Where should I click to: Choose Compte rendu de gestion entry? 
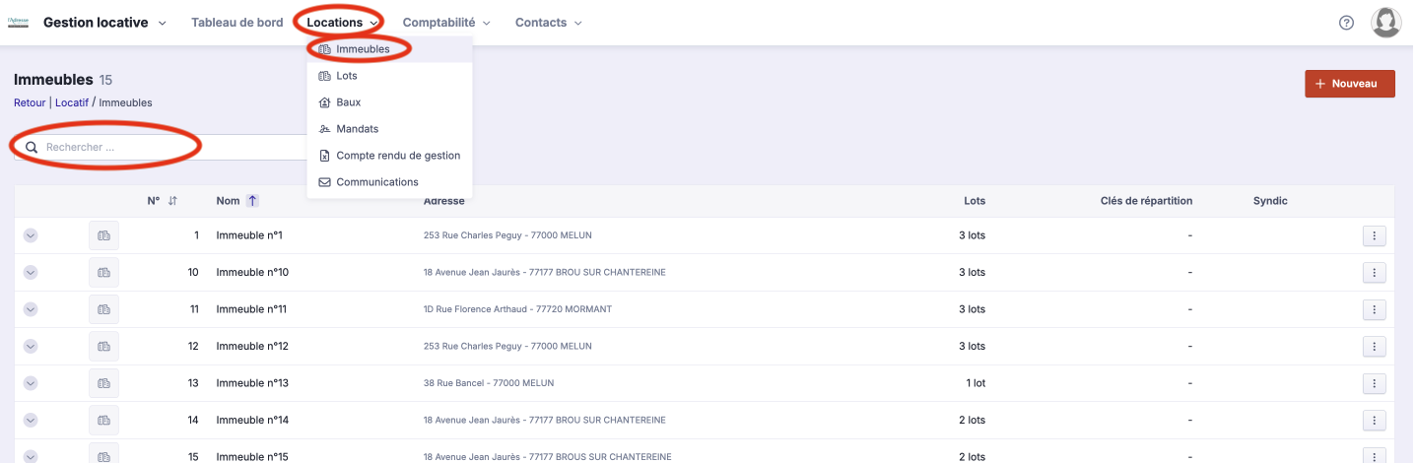tap(397, 156)
